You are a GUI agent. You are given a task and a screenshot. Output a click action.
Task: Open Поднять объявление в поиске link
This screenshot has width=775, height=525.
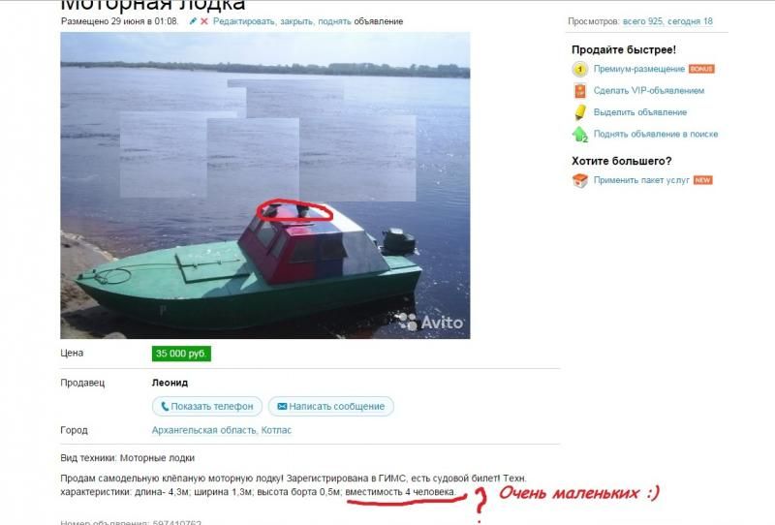coord(656,134)
